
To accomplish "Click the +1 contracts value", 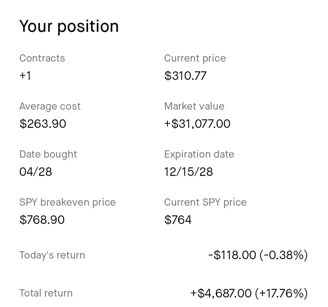I will 25,76.
